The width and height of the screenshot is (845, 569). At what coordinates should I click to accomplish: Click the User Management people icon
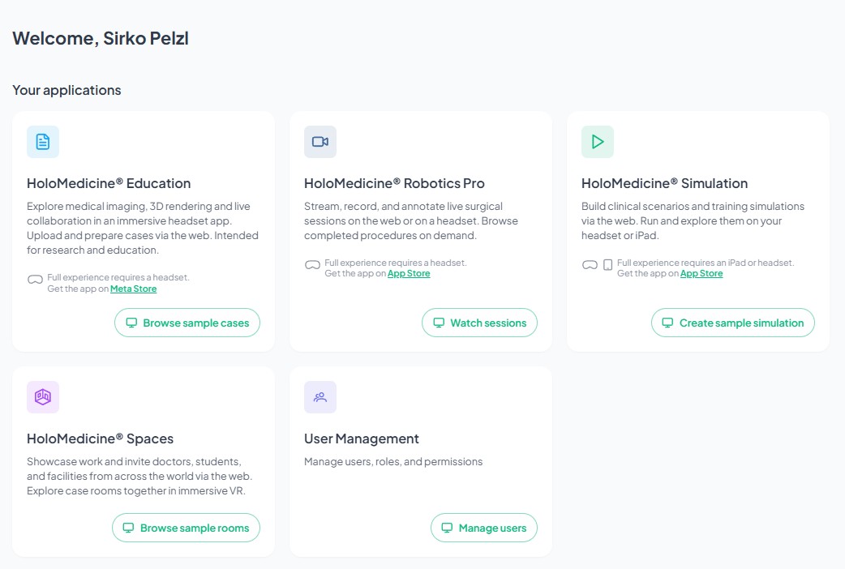pyautogui.click(x=320, y=397)
